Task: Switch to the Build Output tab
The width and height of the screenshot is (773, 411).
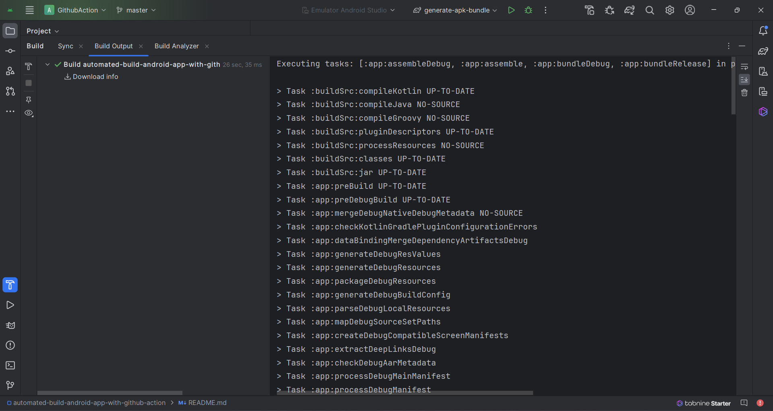Action: click(114, 46)
